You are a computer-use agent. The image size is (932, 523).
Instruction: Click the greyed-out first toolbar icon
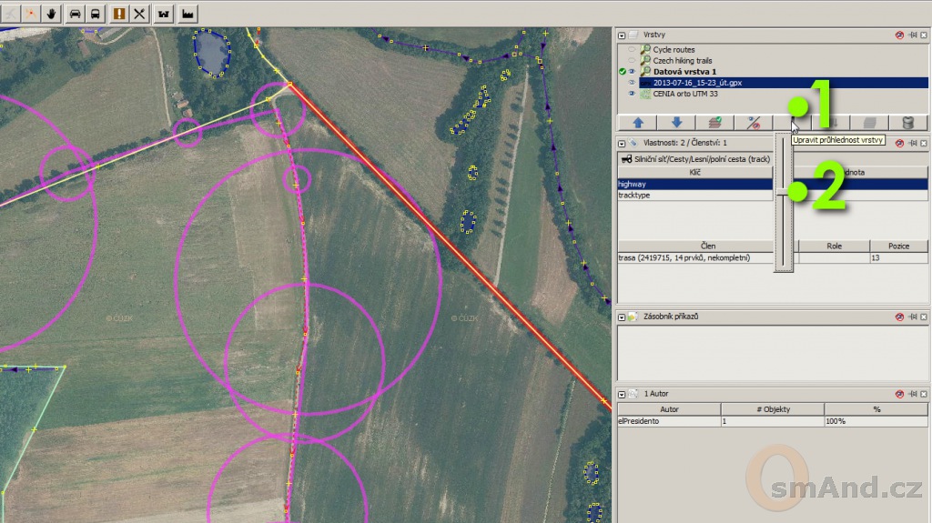pyautogui.click(x=10, y=13)
